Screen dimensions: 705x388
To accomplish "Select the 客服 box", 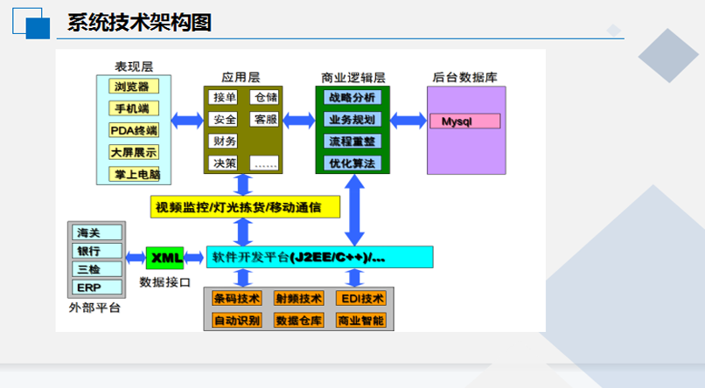I will coord(264,120).
